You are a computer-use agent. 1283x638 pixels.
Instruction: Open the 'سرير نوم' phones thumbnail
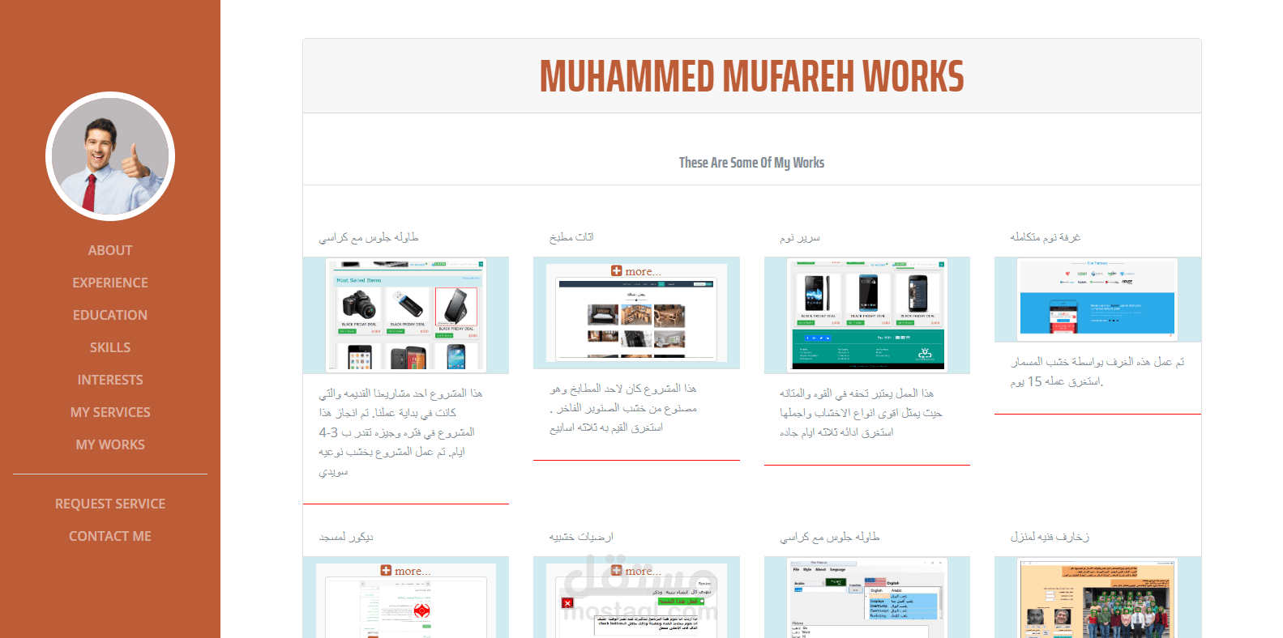coord(867,315)
